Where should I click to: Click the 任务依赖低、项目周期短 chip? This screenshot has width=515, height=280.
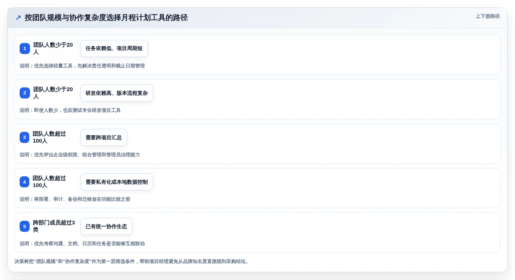(114, 49)
